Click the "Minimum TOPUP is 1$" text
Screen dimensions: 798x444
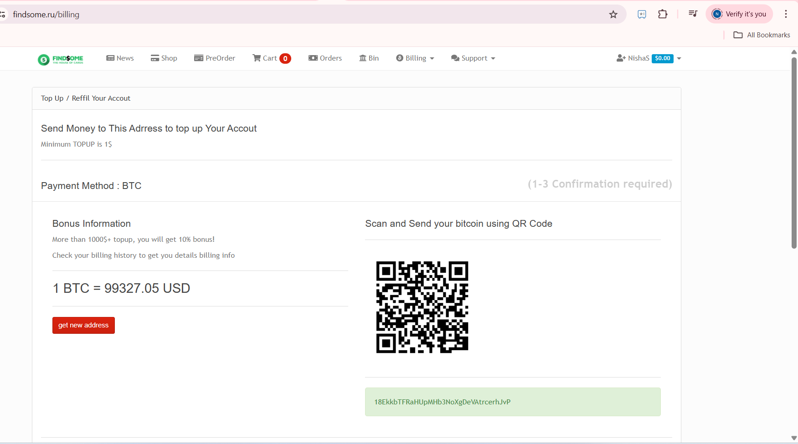point(76,144)
